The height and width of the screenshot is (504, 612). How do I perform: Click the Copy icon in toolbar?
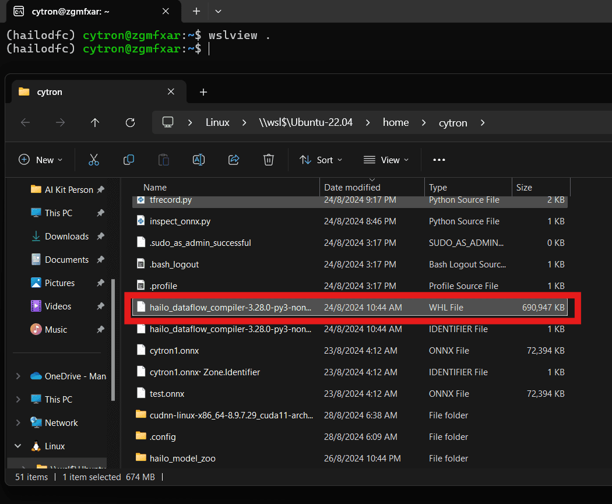coord(129,160)
